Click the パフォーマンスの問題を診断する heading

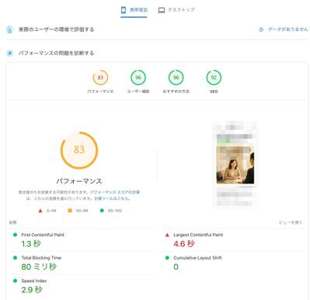click(56, 54)
